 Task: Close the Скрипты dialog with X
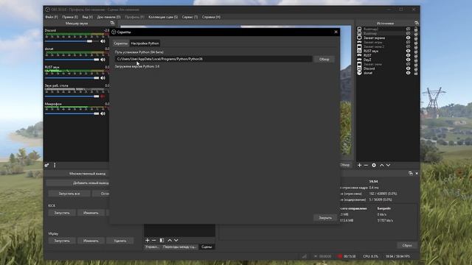[336, 32]
